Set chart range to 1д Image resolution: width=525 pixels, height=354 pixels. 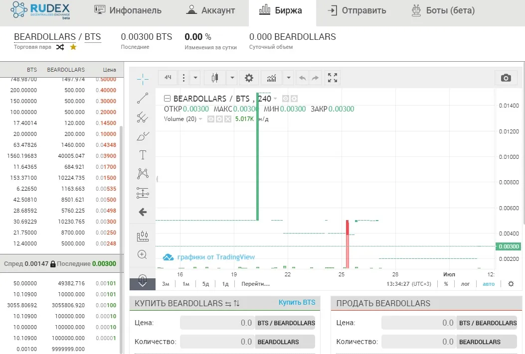pos(225,284)
